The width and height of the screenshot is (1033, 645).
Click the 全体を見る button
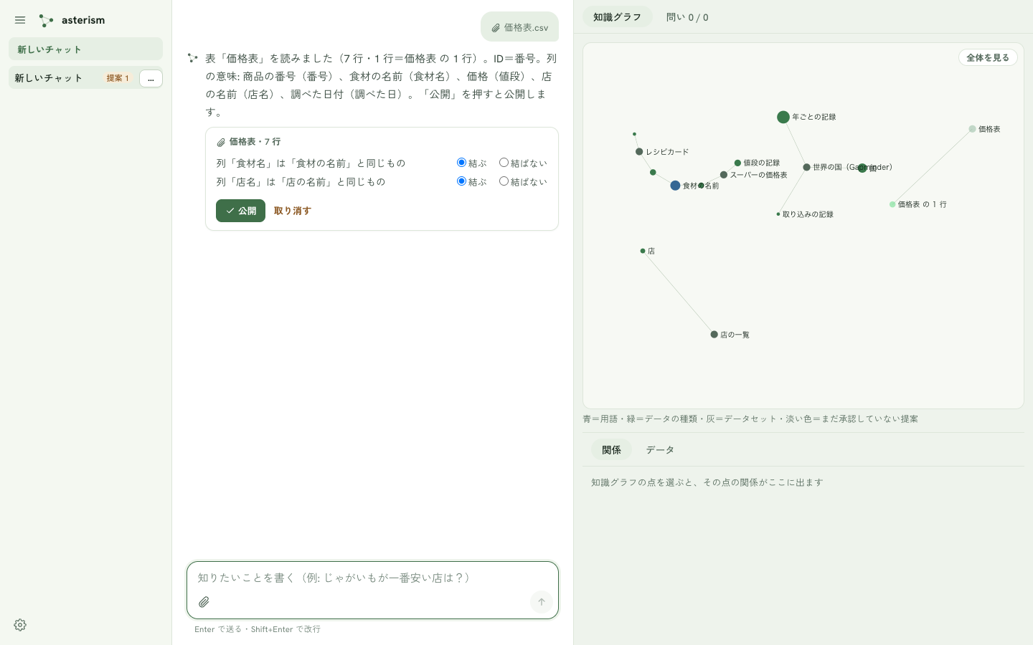(x=988, y=57)
